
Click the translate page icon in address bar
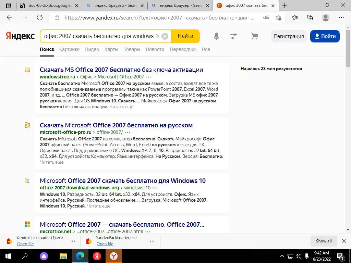pos(266,17)
